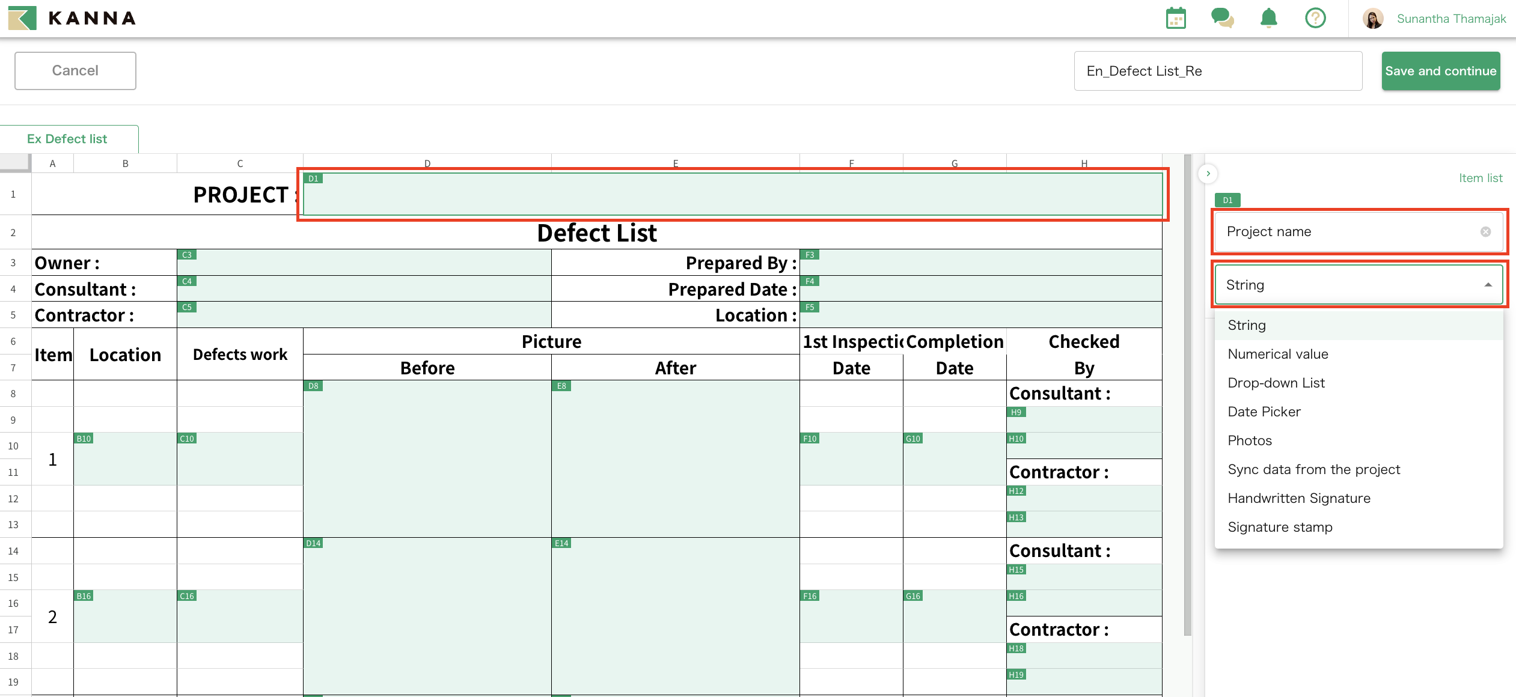Screen dimensions: 1516x697
Task: Switch to the Ex Defect list tab
Action: 69,138
